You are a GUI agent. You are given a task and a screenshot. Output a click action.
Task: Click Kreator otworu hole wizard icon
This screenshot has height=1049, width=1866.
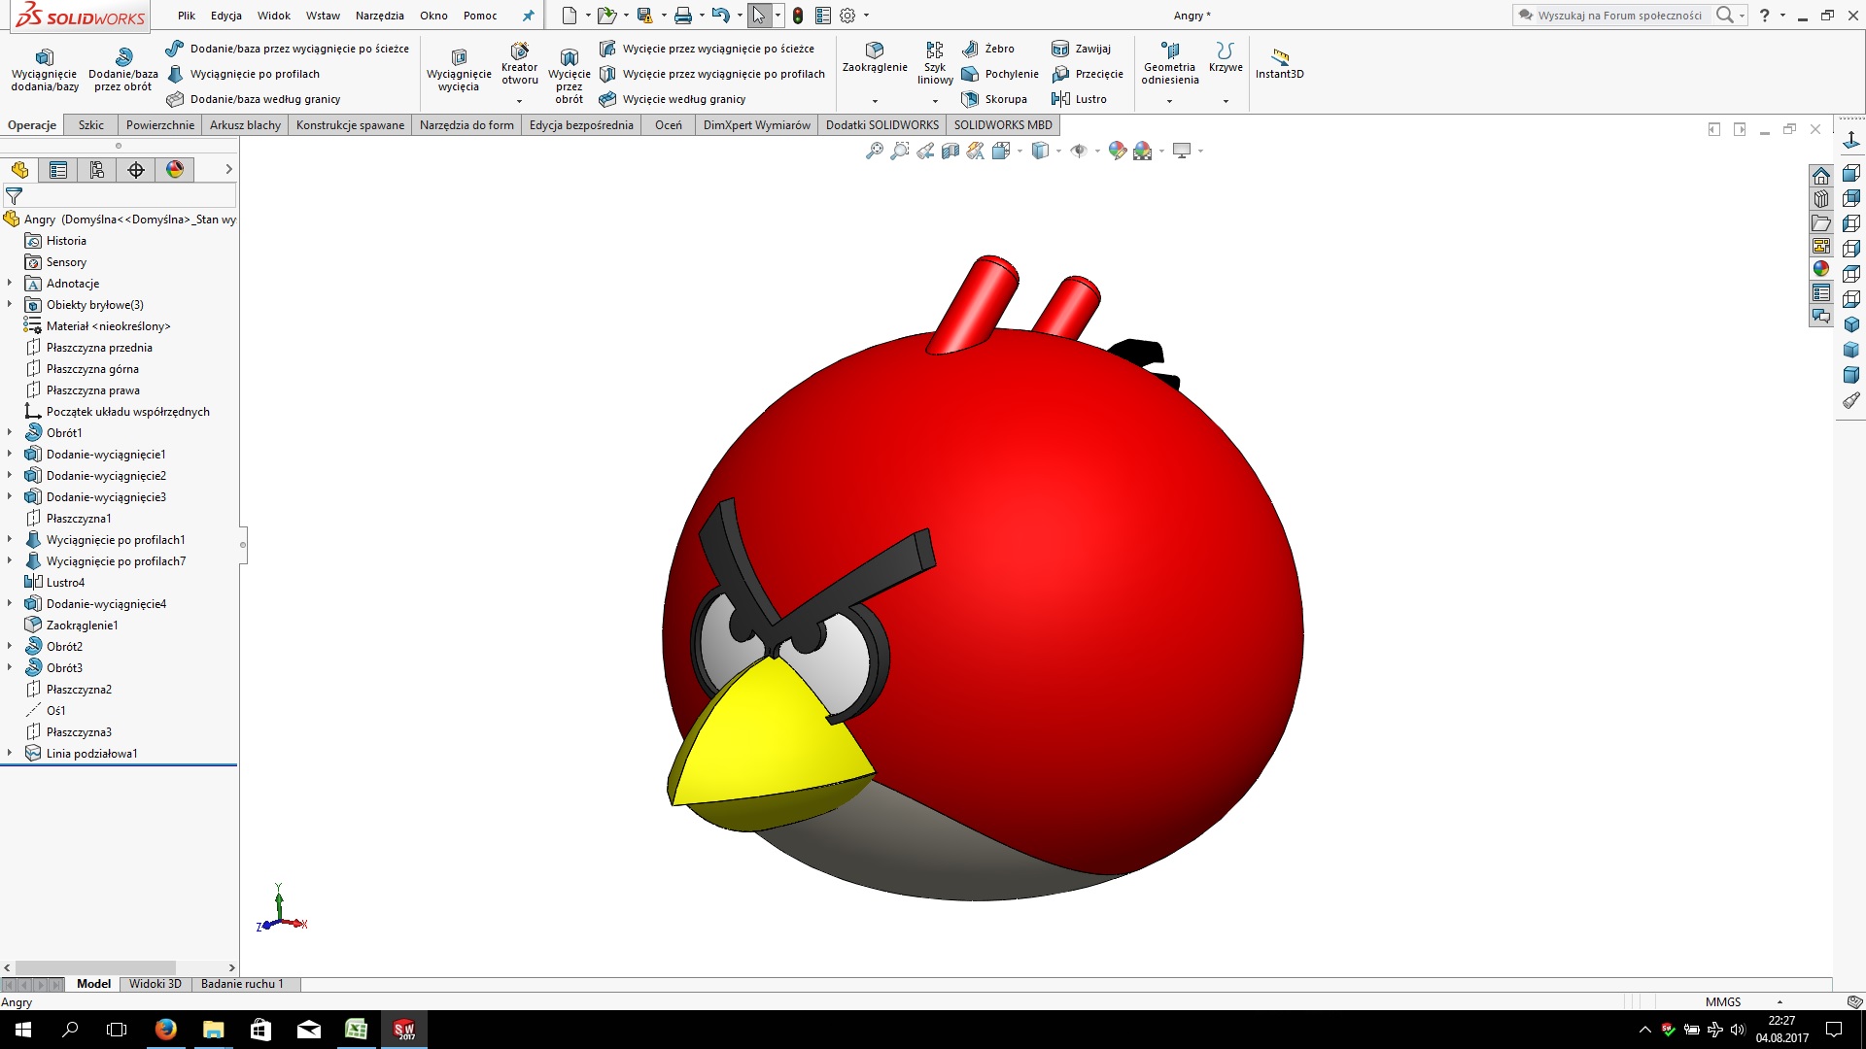519,51
